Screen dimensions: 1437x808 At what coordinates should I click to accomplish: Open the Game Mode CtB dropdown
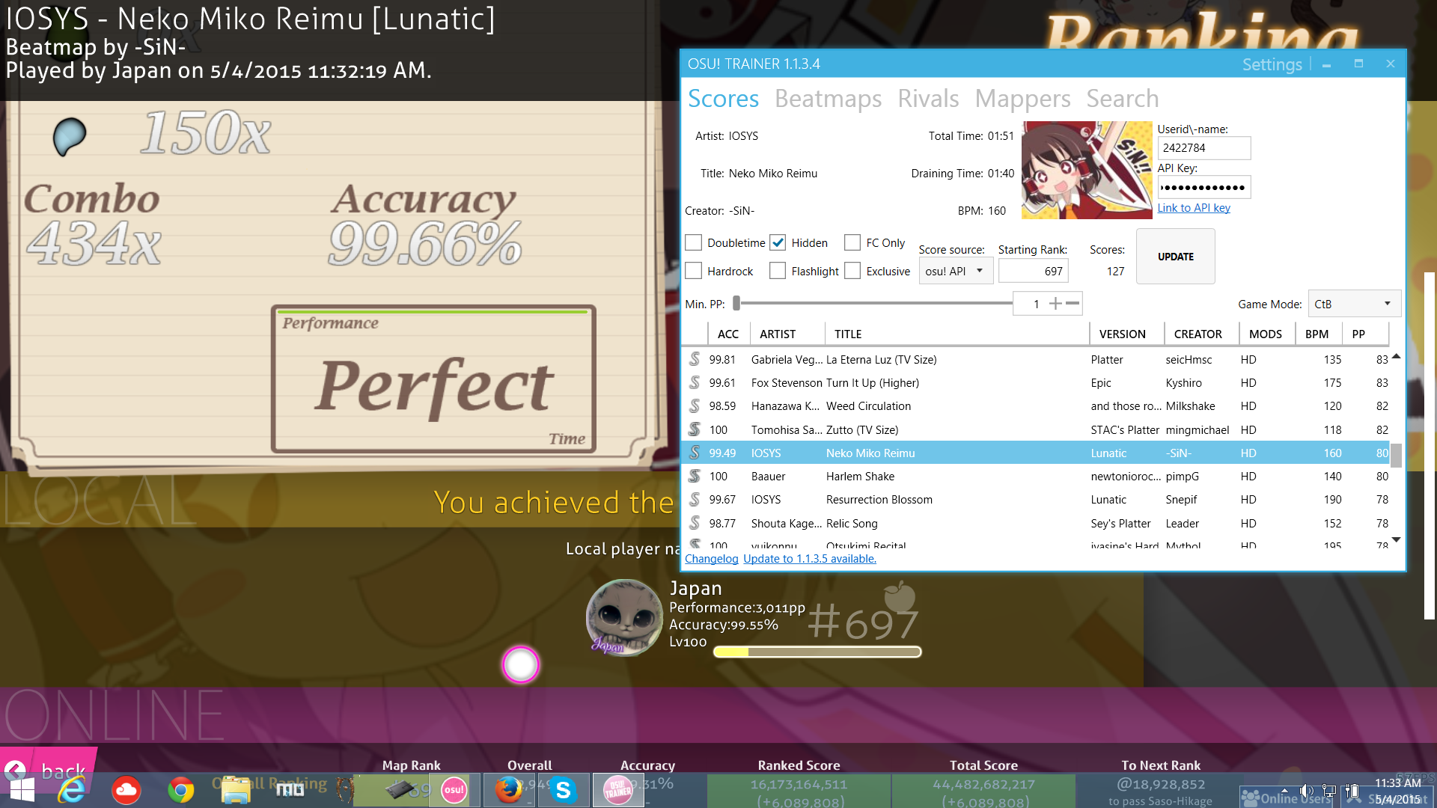point(1354,304)
